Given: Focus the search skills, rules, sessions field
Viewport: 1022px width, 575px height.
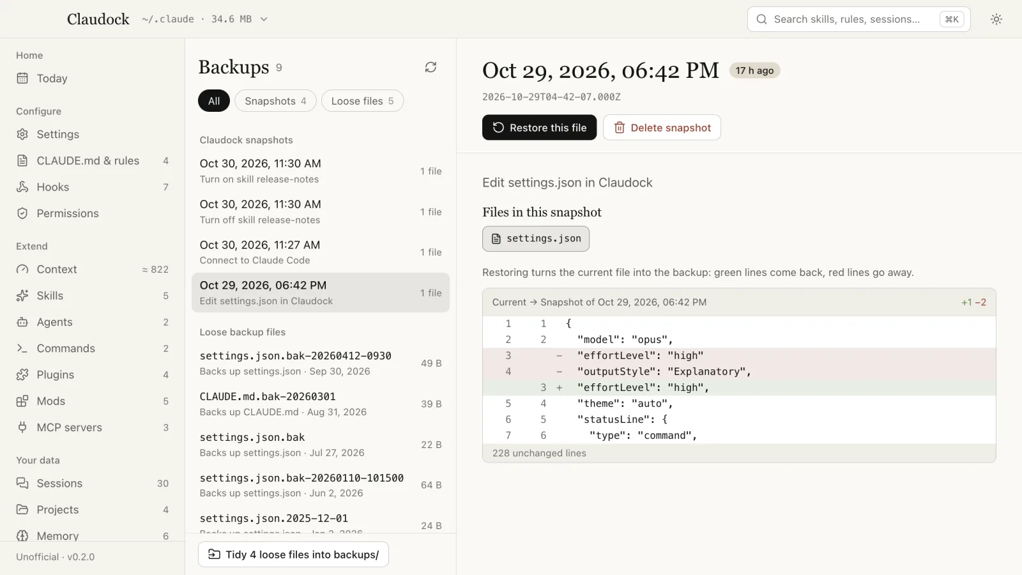Looking at the screenshot, I should [x=858, y=19].
